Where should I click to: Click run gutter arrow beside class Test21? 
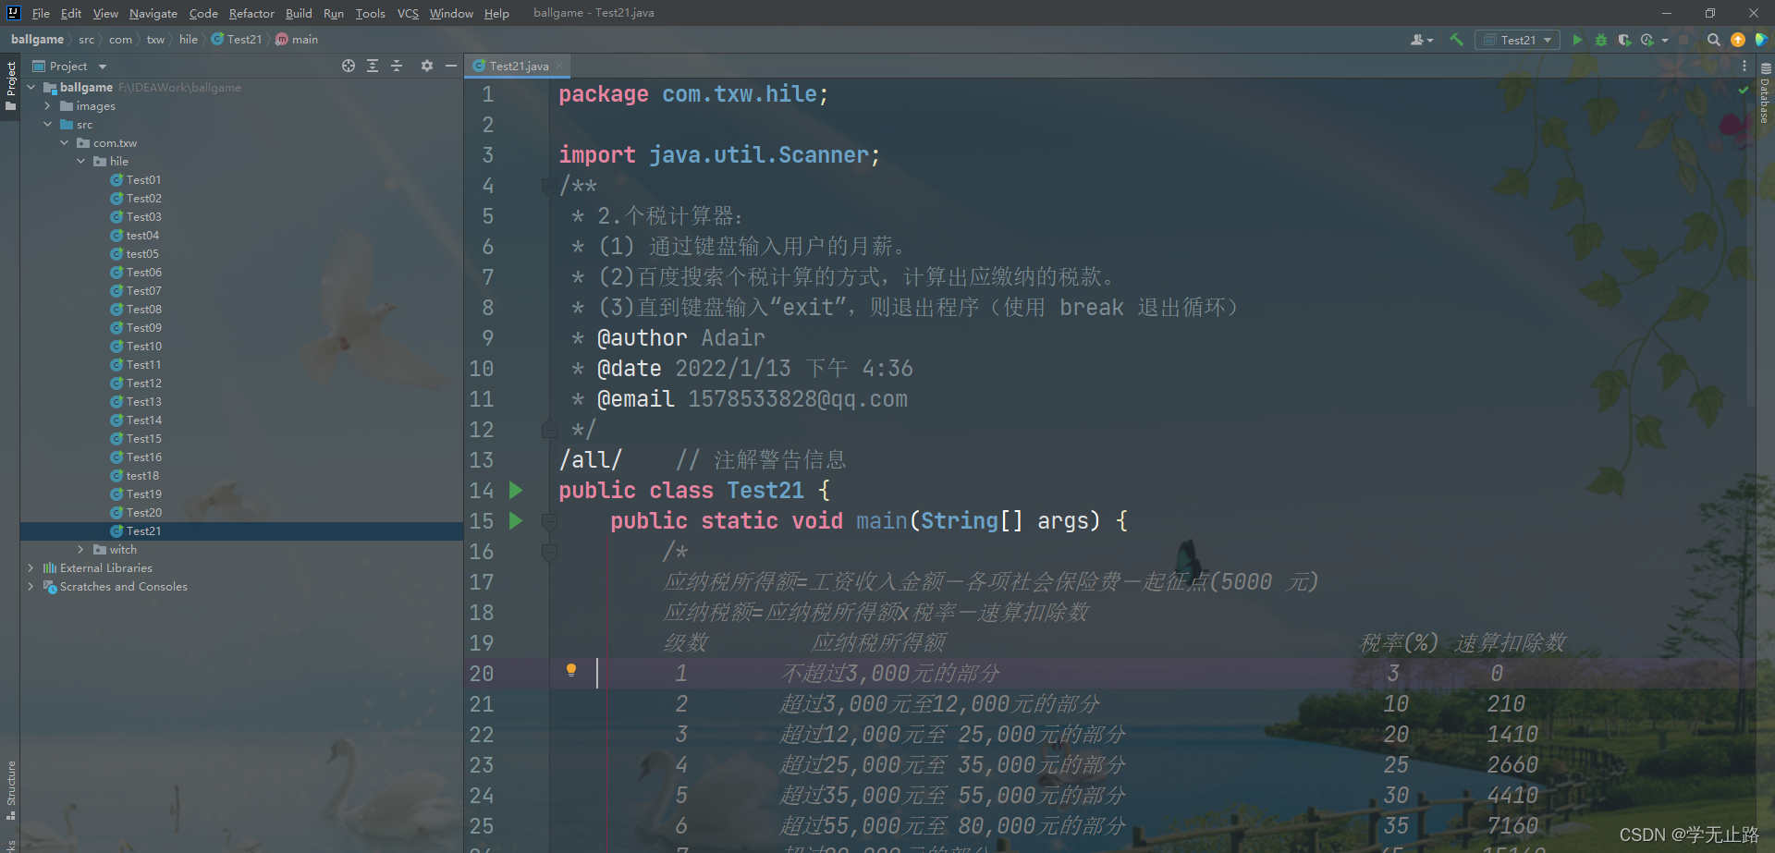coord(516,490)
